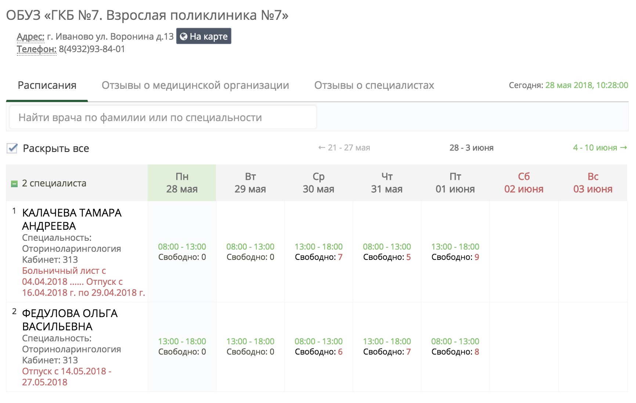Go to previous week 21 - 27 мая
This screenshot has width=636, height=403.
[344, 148]
